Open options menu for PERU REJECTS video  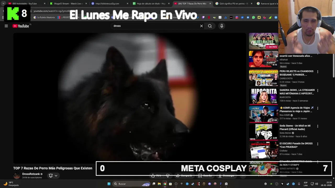(318, 72)
